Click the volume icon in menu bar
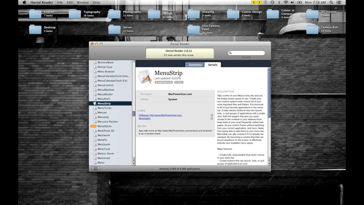Image resolution: width=364 pixels, height=205 pixels. point(292,3)
